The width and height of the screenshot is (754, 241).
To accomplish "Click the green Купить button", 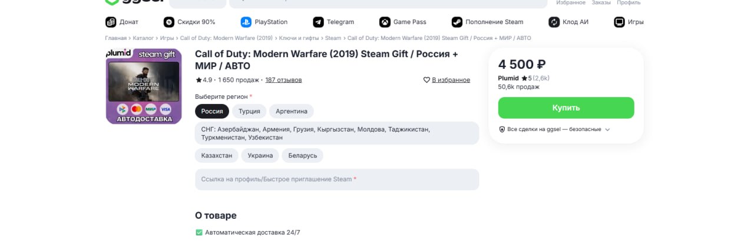I will pos(566,108).
